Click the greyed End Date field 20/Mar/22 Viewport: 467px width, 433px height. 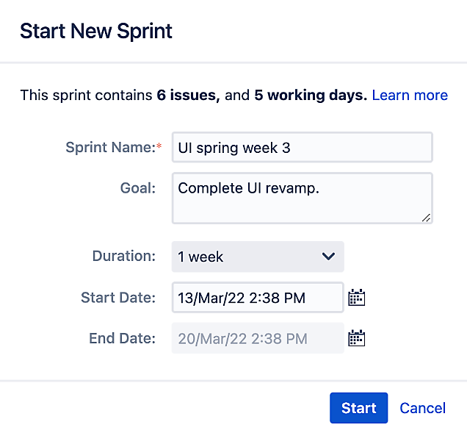[258, 338]
